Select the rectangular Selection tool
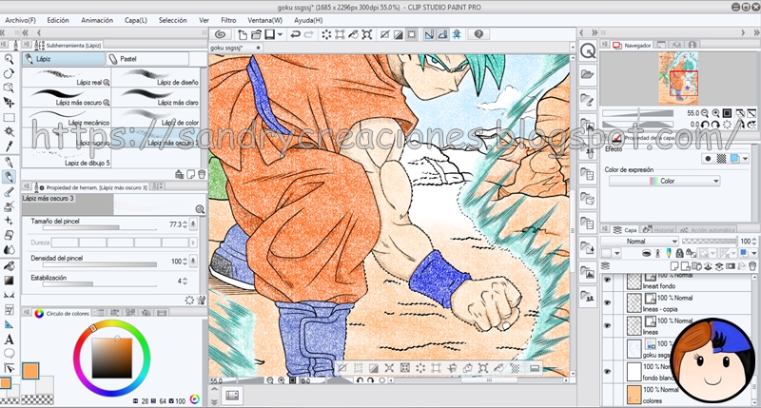 pos(9,117)
